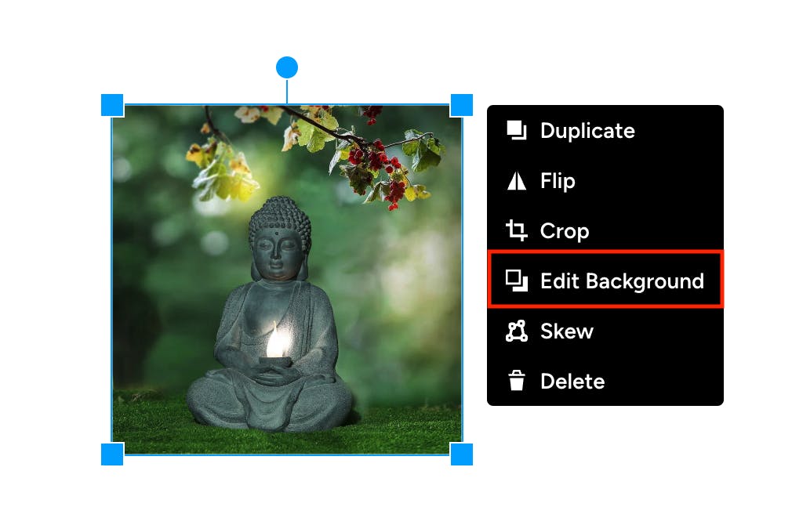Click the top-left corner selection handle
792x525 pixels.
112,105
